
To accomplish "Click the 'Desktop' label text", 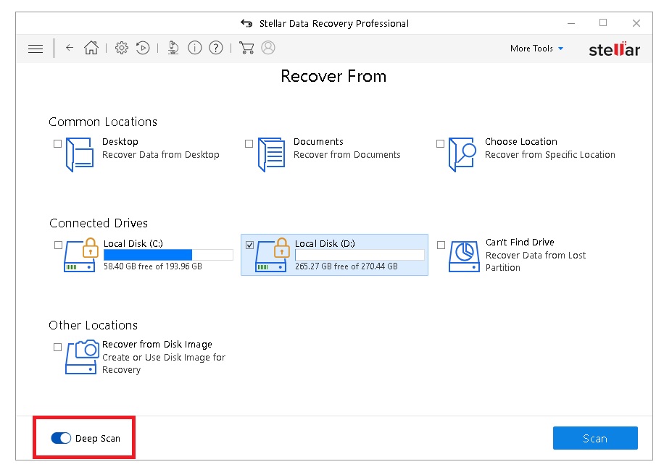I will pyautogui.click(x=120, y=142).
